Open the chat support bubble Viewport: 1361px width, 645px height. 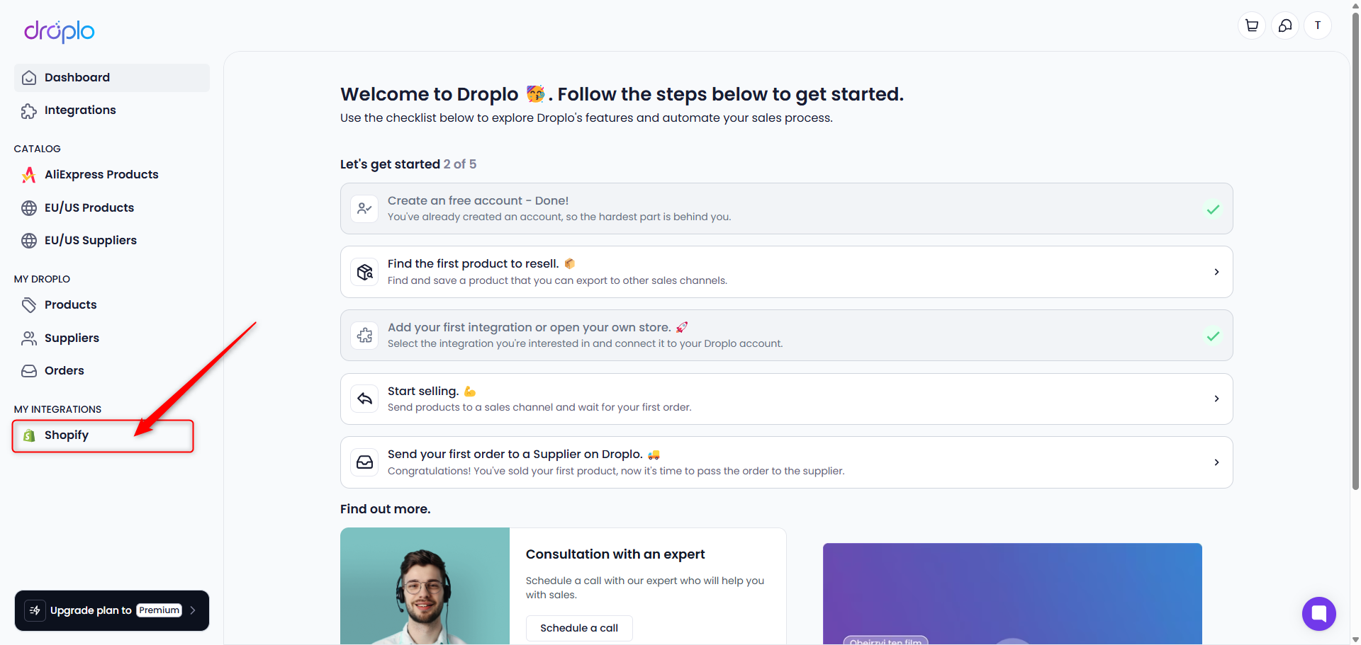1318,613
